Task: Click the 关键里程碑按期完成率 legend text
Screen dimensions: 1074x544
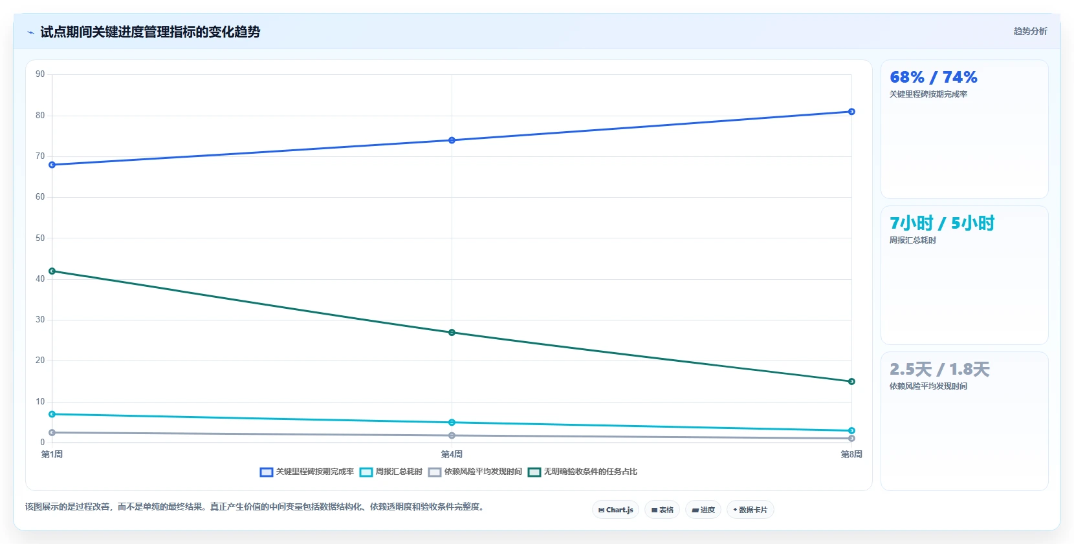Action: click(x=315, y=472)
